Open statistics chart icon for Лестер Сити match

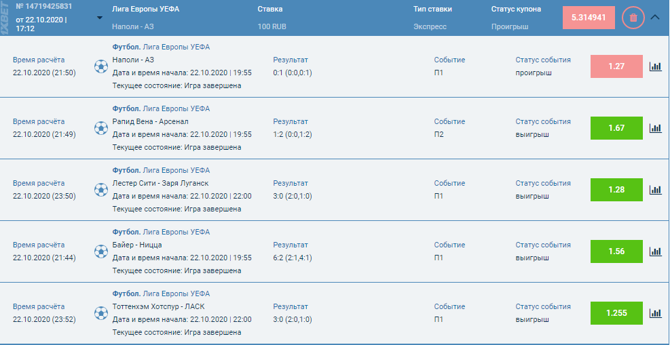(655, 190)
